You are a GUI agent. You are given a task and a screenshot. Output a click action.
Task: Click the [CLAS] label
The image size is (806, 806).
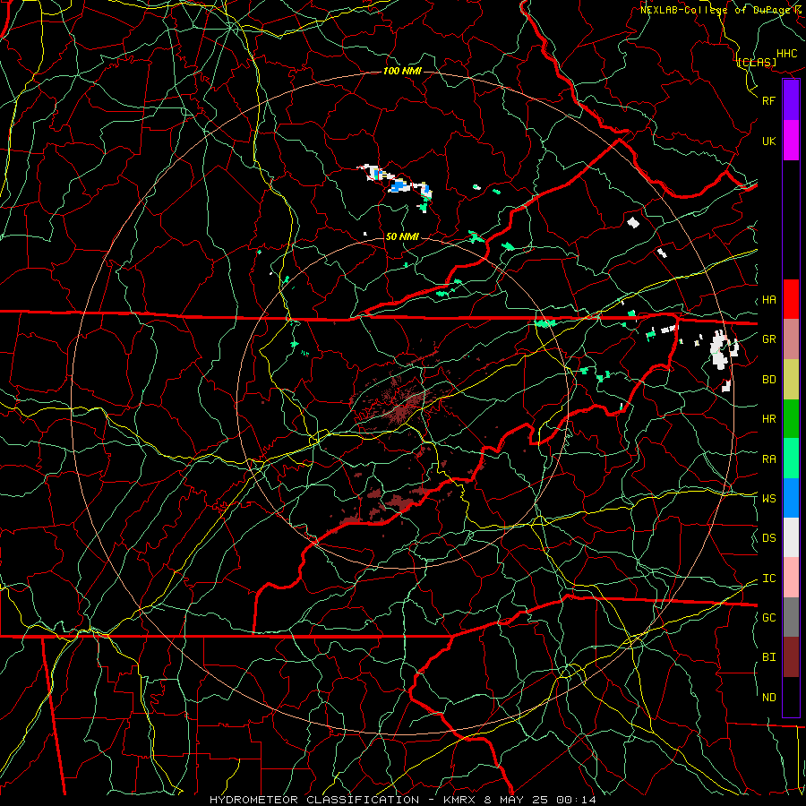757,62
